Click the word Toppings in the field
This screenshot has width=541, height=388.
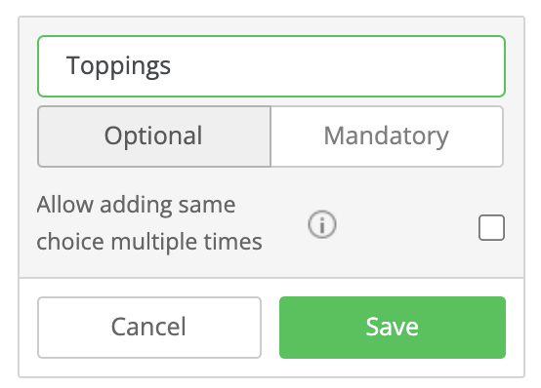(x=118, y=66)
